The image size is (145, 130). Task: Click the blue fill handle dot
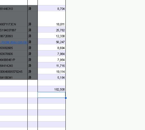66,98
